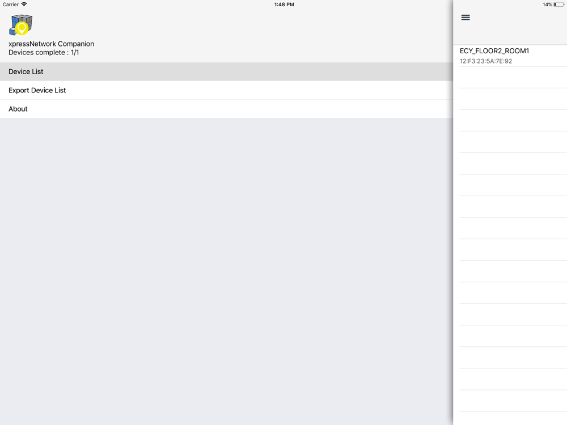Tap the first empty row under ECY_FLOOR2_ROOM1

[x=510, y=77]
